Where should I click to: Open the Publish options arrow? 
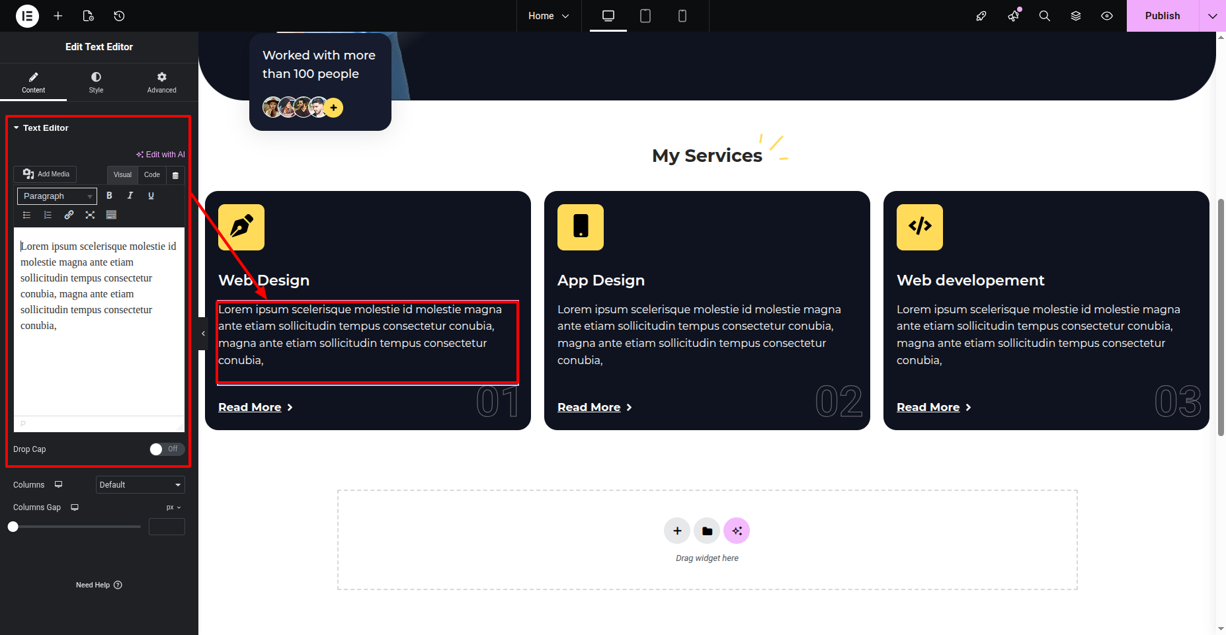pos(1212,16)
